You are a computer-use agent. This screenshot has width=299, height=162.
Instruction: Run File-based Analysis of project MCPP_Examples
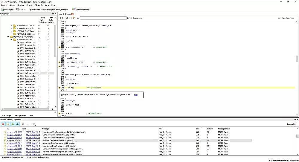pyautogui.click(x=49, y=9)
